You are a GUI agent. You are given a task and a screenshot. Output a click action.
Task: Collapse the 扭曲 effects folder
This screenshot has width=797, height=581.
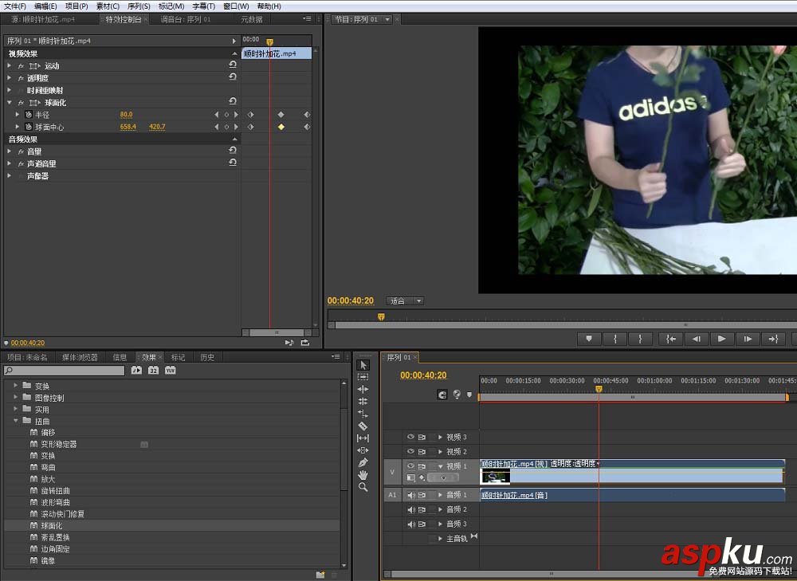[16, 421]
